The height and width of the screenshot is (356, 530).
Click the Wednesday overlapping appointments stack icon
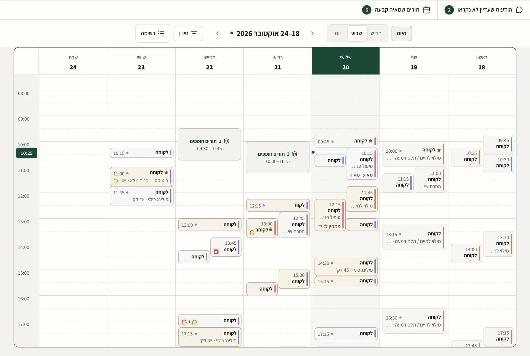pyautogui.click(x=295, y=154)
